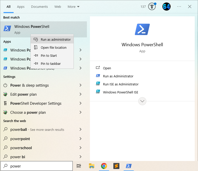Open Choose a power plan result

pos(44,112)
